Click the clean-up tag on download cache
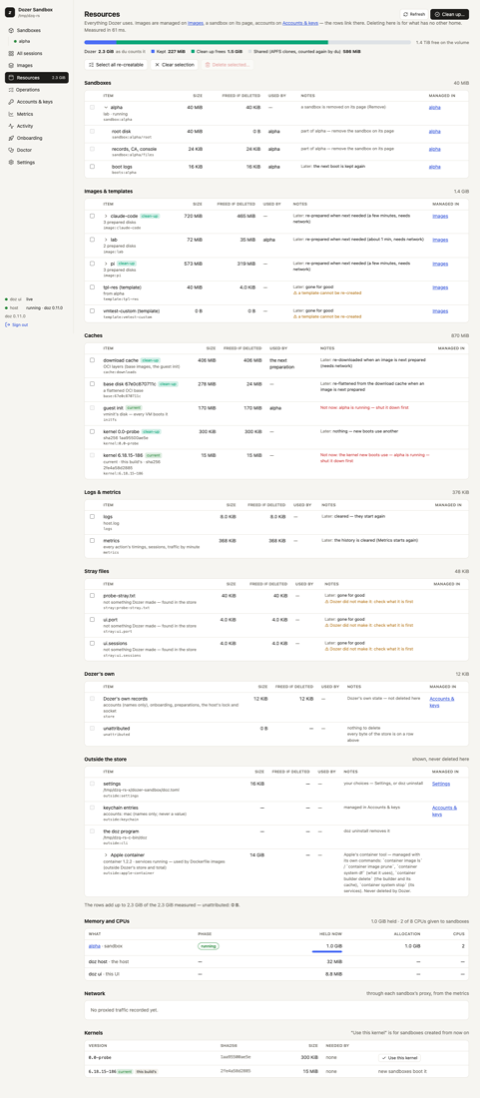Screen dimensions: 480x1098 150,360
